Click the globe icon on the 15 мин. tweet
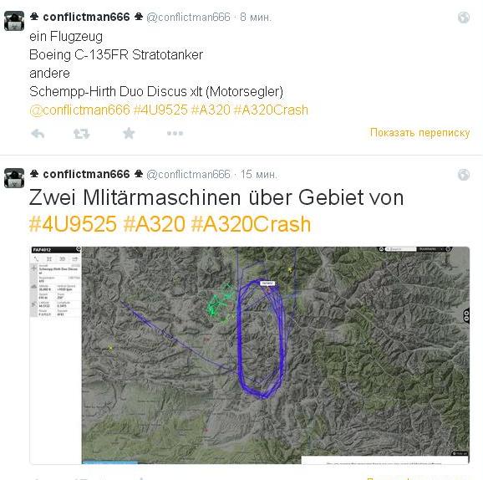The height and width of the screenshot is (480, 483). (464, 175)
